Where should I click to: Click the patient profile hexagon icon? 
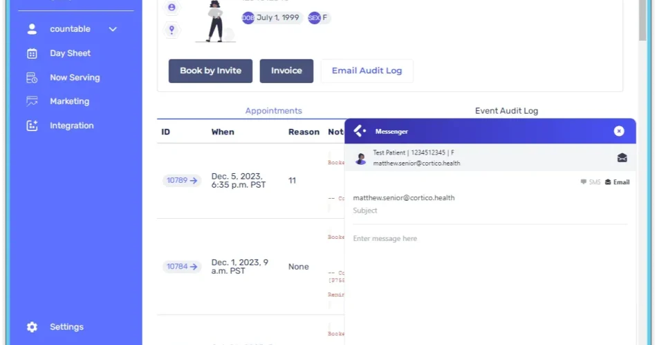[x=172, y=8]
